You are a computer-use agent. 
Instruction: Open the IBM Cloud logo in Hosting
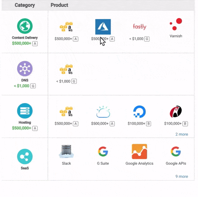click(x=103, y=112)
